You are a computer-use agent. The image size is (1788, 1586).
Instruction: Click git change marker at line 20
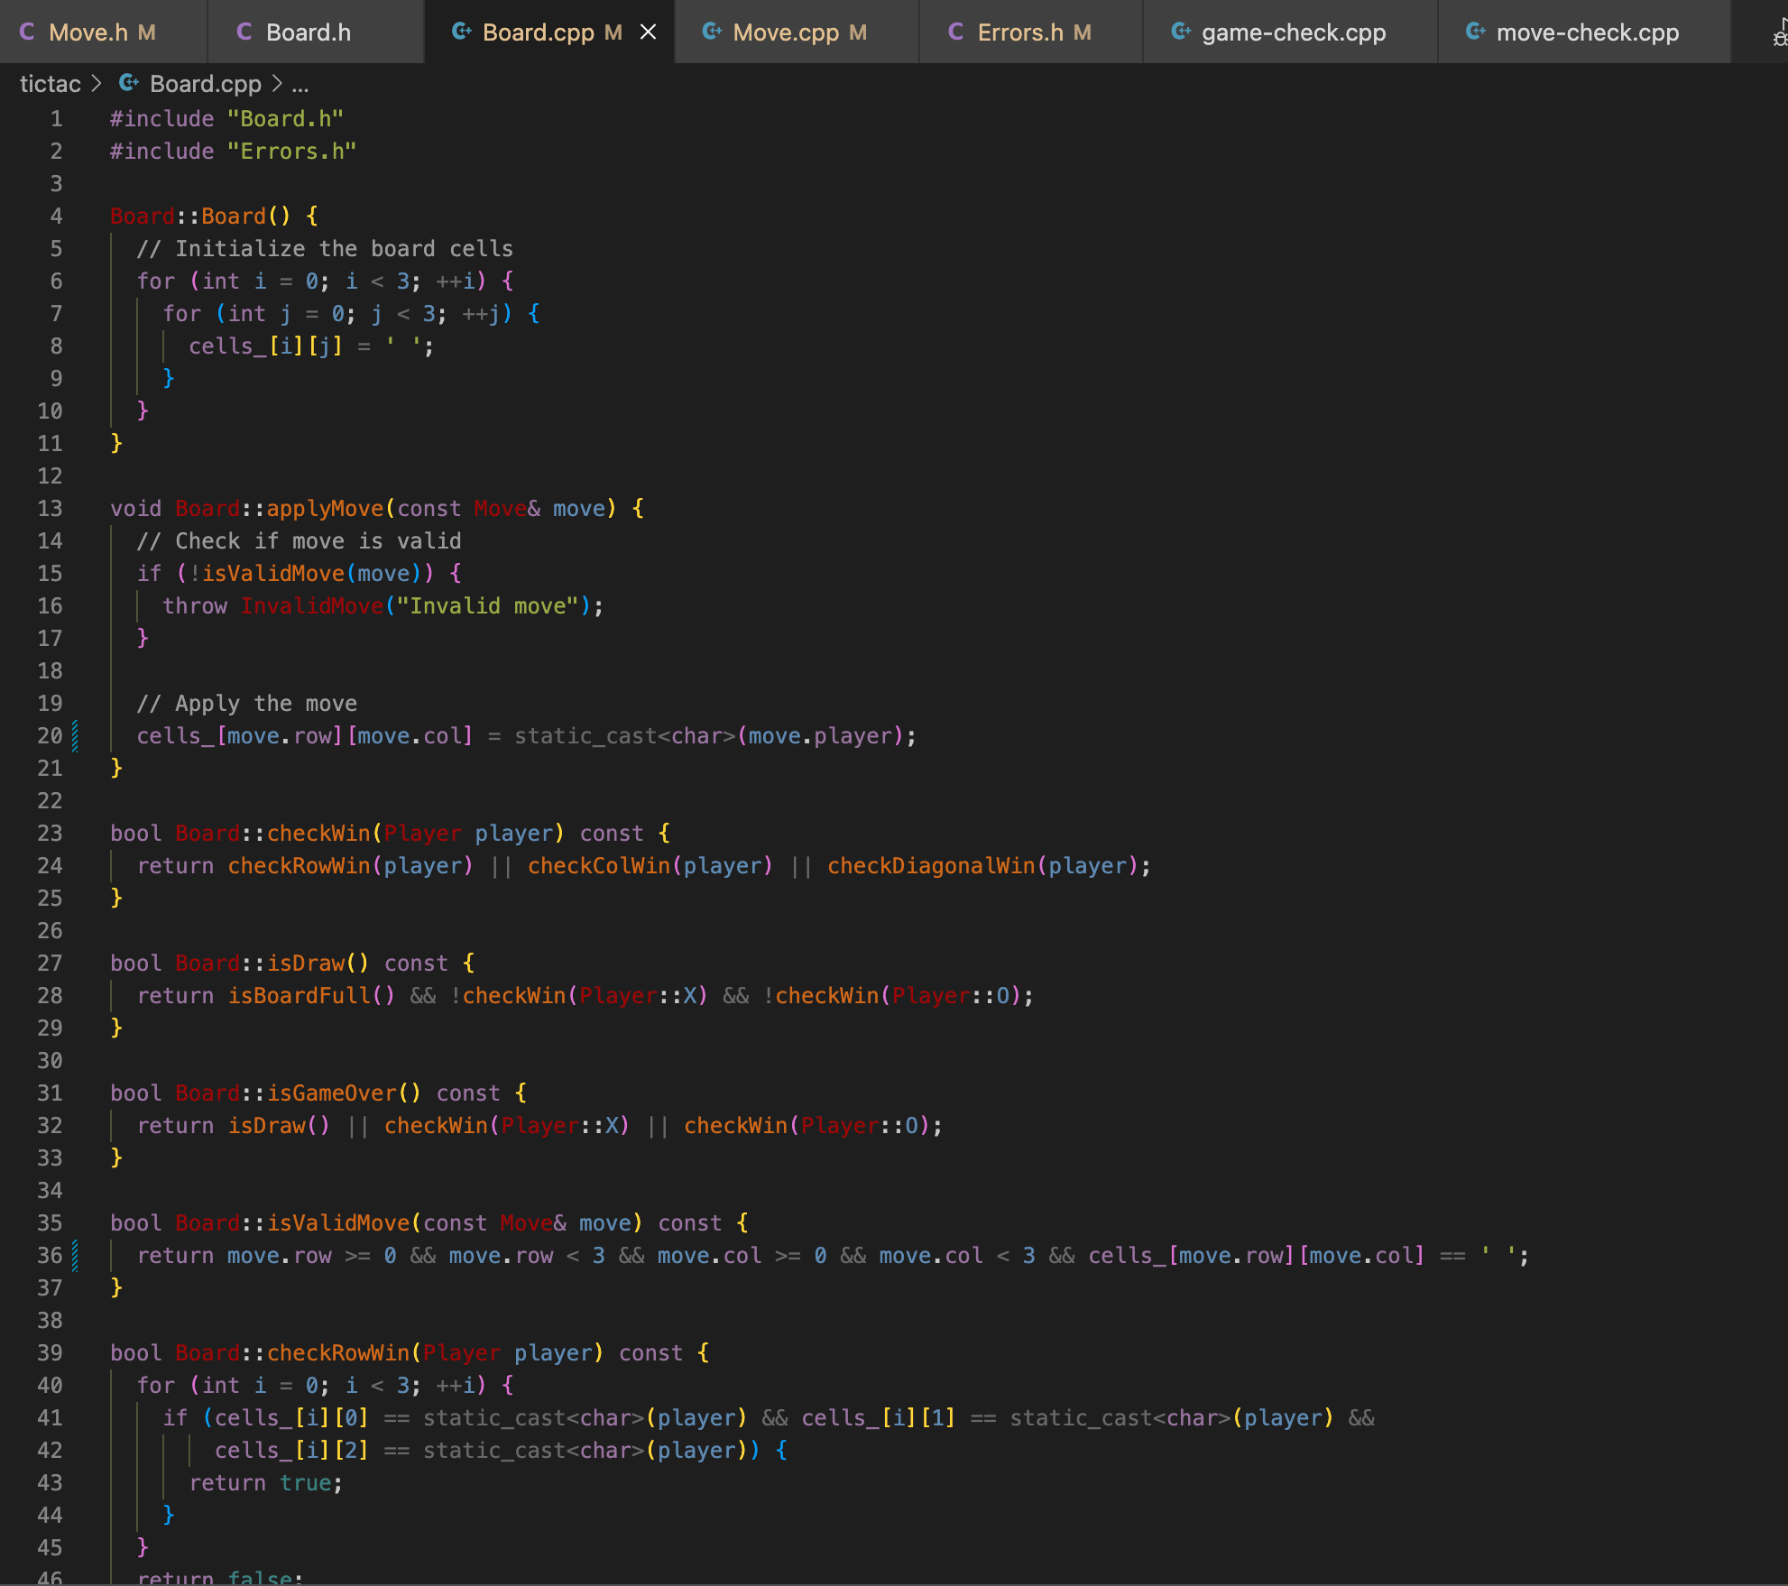75,736
